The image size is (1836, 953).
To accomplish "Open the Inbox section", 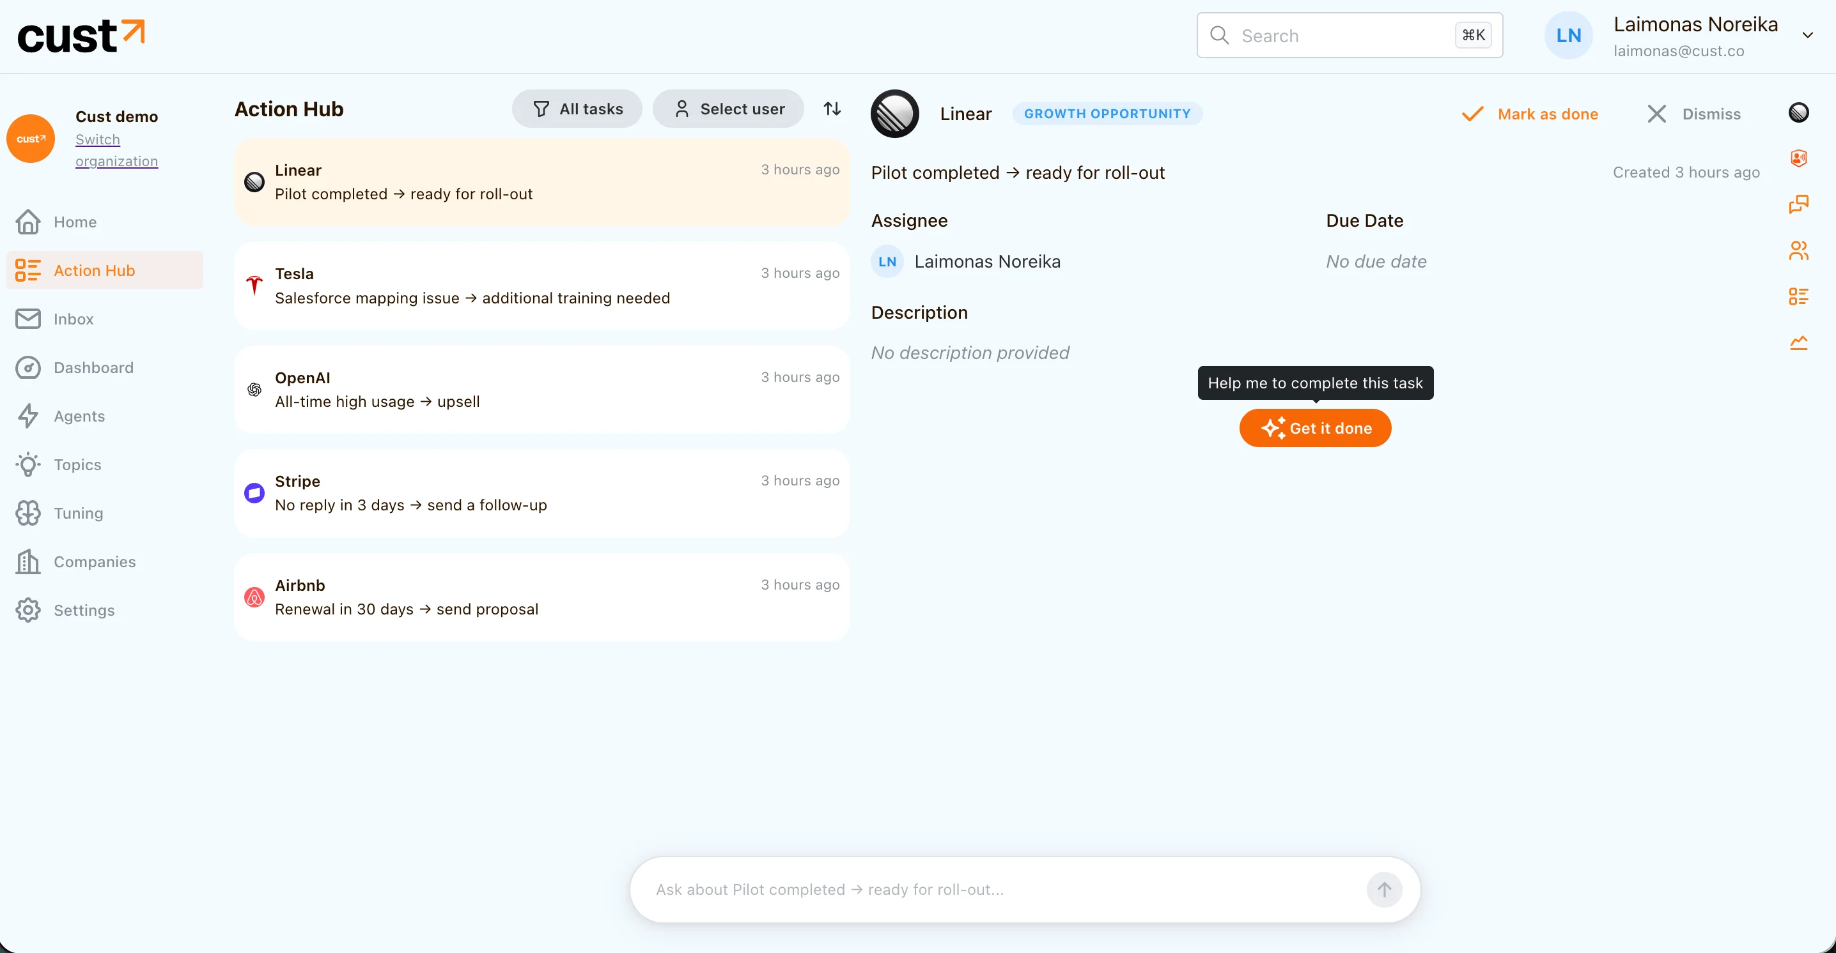I will pos(105,318).
